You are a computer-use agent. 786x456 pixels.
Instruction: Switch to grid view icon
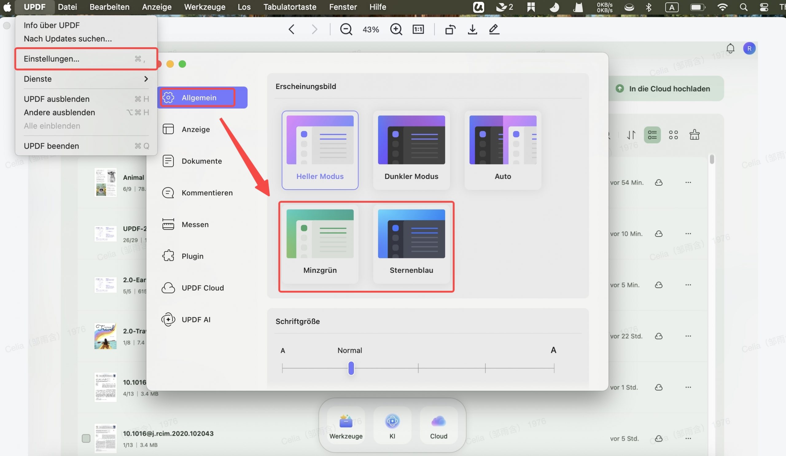pos(673,135)
